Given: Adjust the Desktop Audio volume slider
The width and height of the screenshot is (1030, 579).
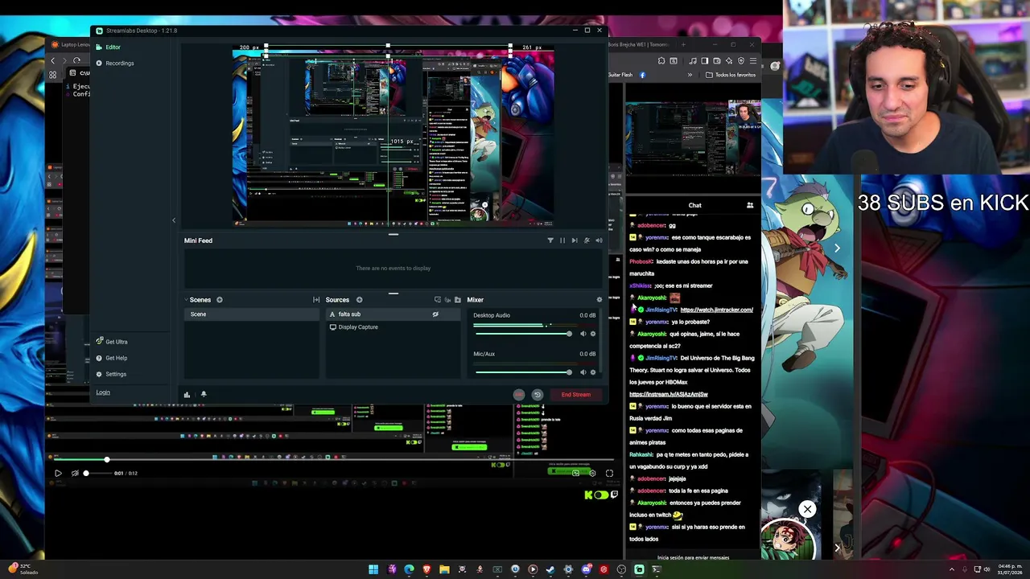Looking at the screenshot, I should [523, 334].
